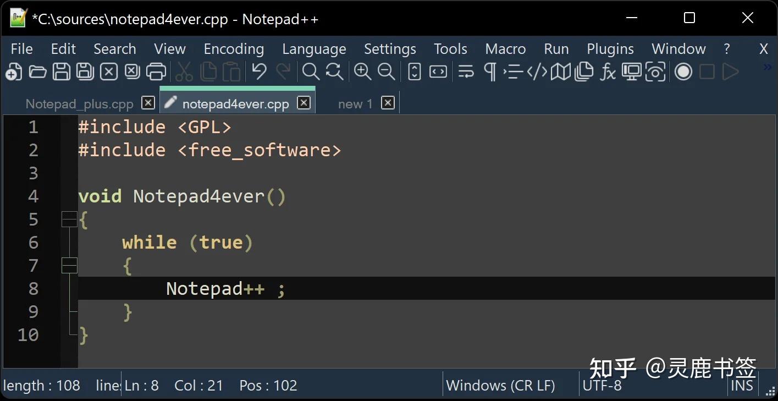Open the Encoding menu
The image size is (778, 401).
point(233,48)
